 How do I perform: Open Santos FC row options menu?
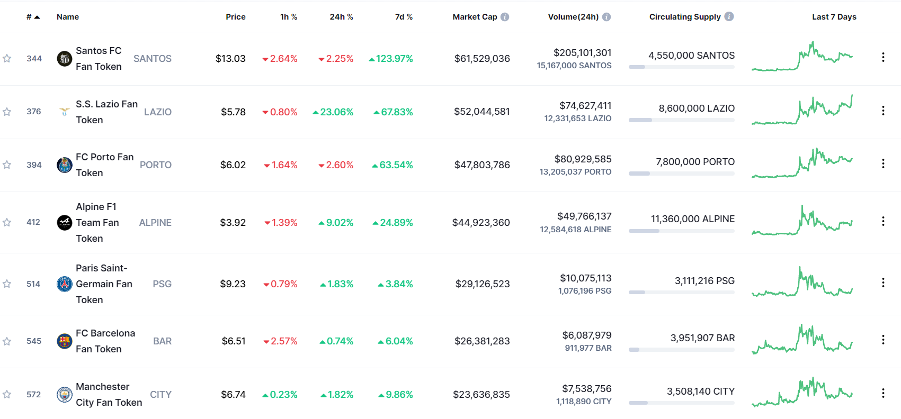pos(883,57)
